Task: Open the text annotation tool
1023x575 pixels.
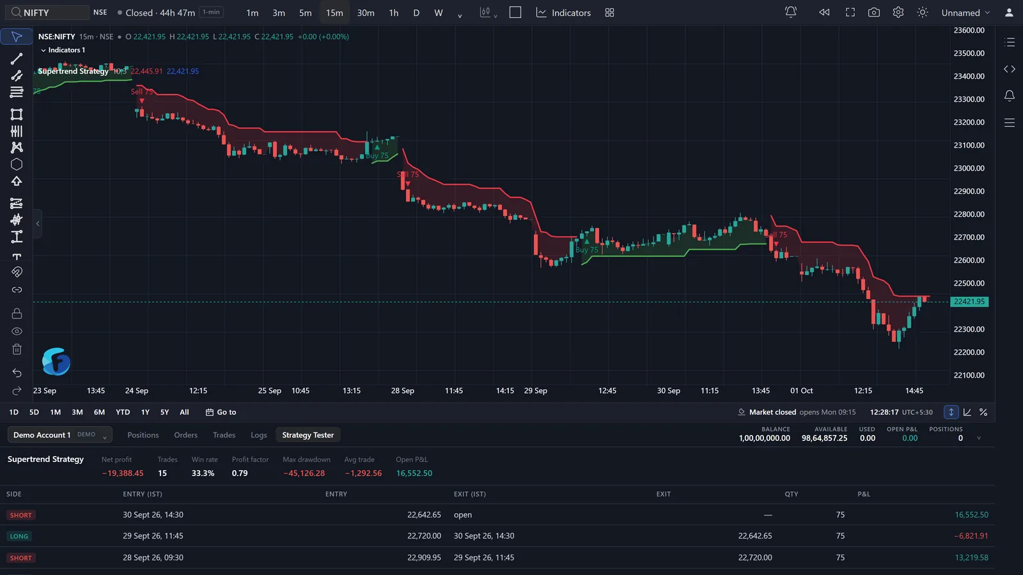Action: point(17,256)
